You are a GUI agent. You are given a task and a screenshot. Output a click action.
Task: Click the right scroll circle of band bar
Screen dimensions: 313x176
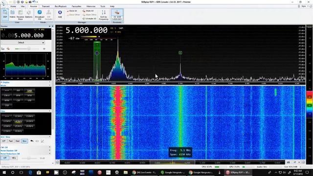point(303,162)
